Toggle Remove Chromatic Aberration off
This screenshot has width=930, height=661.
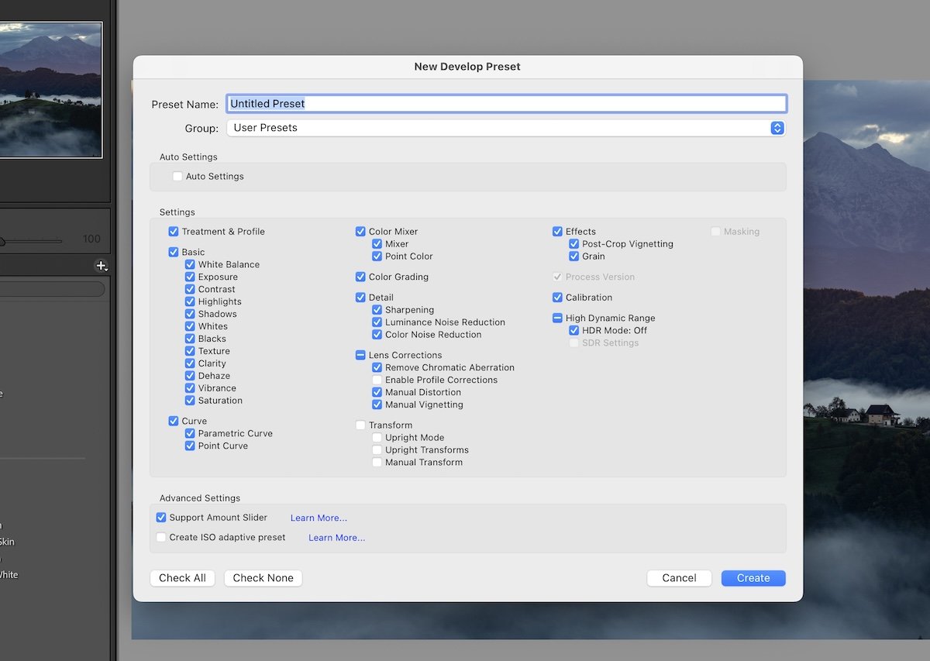pyautogui.click(x=377, y=367)
